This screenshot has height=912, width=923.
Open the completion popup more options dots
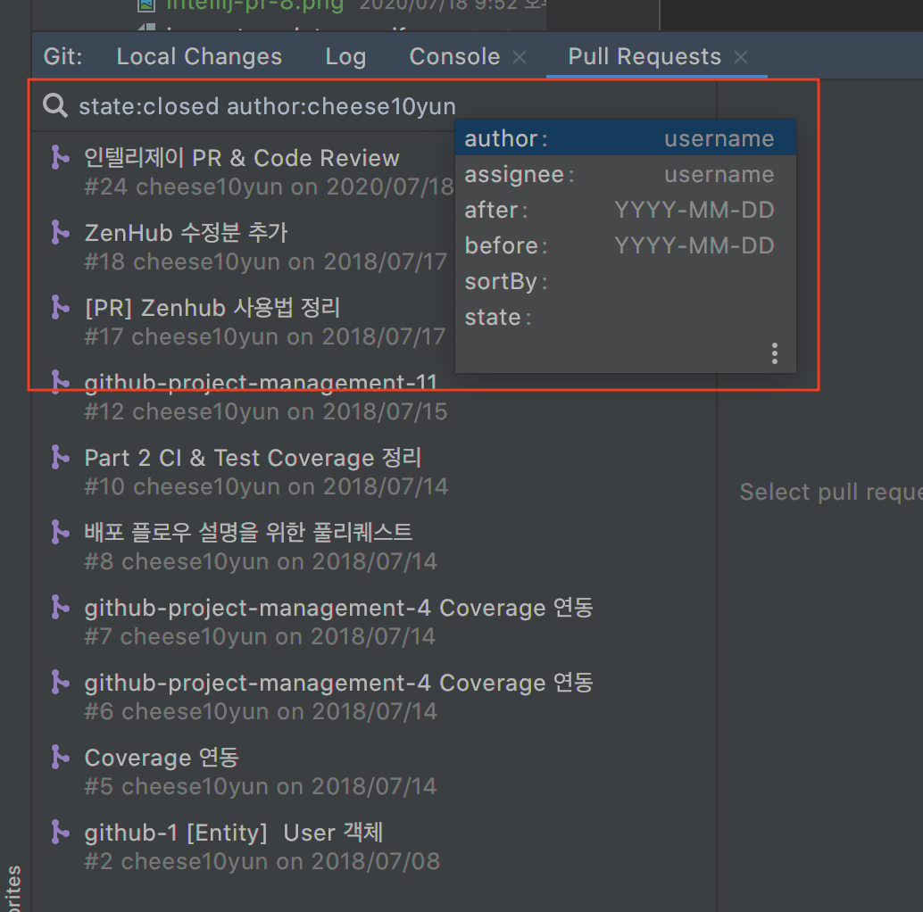[x=775, y=353]
